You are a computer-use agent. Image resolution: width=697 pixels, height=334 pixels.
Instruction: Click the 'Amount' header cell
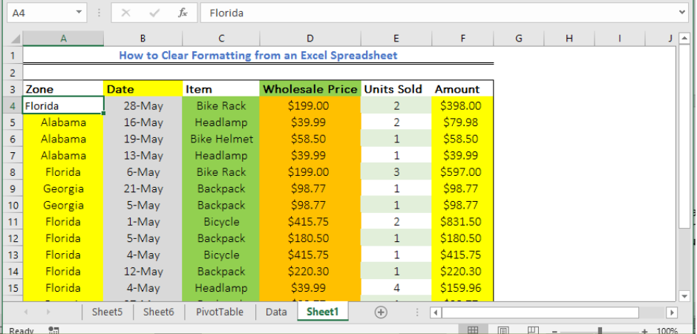pyautogui.click(x=462, y=89)
